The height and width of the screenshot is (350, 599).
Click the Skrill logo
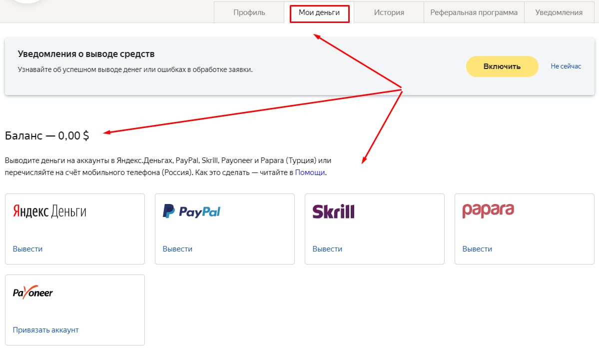(x=333, y=211)
